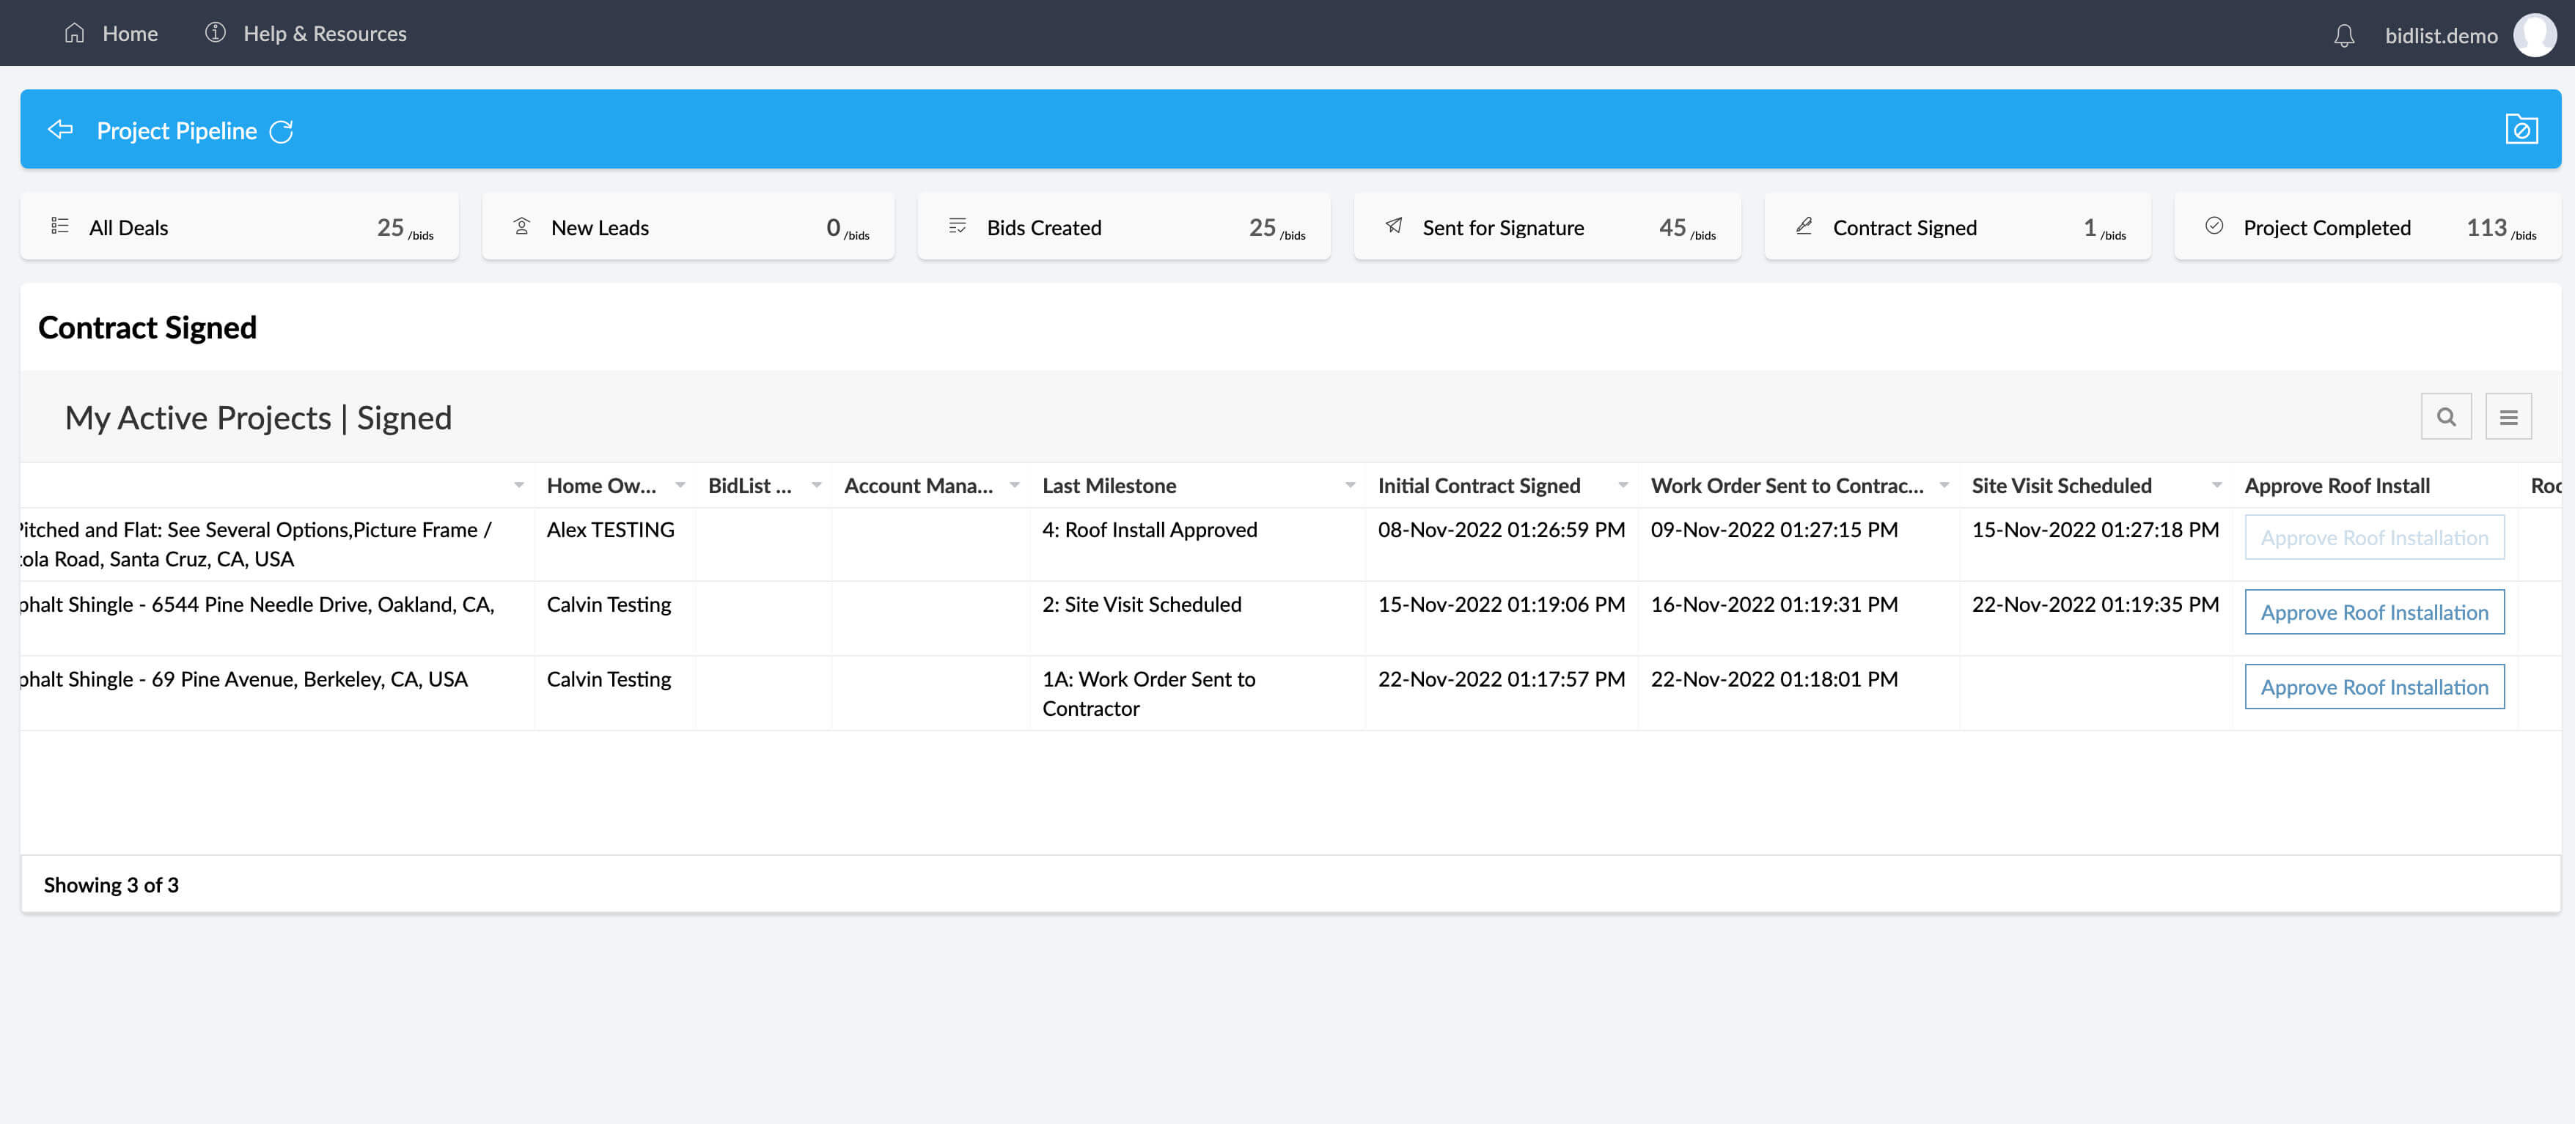Approve Roof Installation for 69 Pine Avenue, Berkeley
This screenshot has width=2575, height=1124.
(x=2374, y=687)
